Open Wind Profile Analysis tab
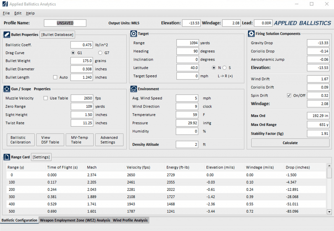This screenshot has height=231, width=334. [x=130, y=220]
